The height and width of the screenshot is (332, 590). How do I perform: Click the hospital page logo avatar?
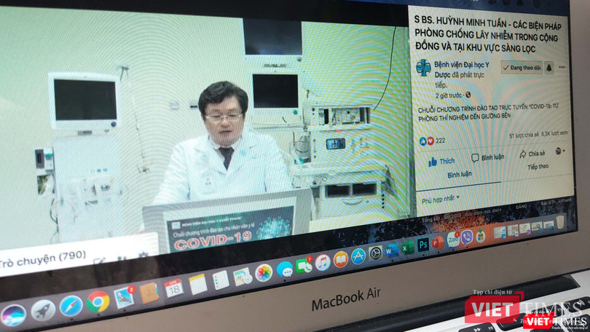423,68
